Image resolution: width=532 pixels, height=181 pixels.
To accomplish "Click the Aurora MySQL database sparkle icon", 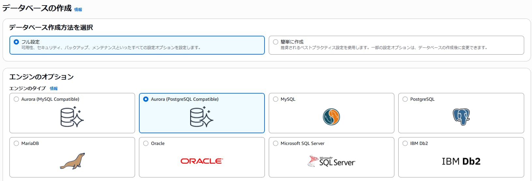I will pos(72,117).
